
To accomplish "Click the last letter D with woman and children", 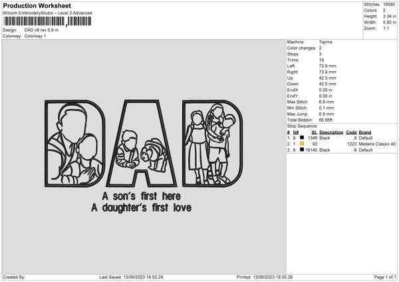I will (213, 144).
